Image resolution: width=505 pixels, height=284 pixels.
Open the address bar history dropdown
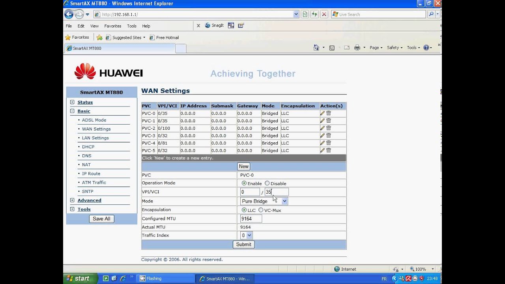tap(296, 14)
